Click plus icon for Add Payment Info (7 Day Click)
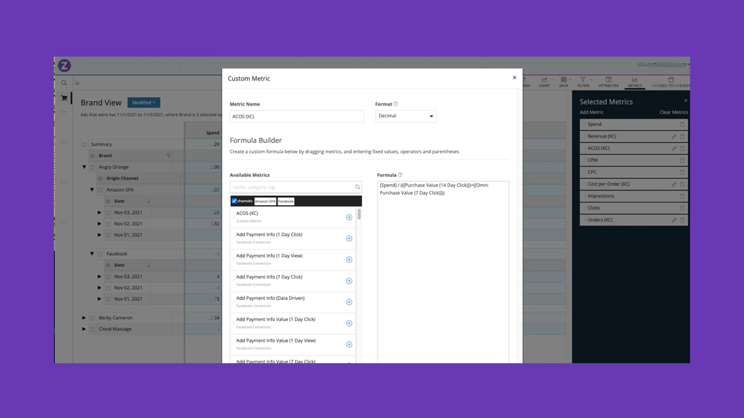Image resolution: width=744 pixels, height=418 pixels. point(349,281)
